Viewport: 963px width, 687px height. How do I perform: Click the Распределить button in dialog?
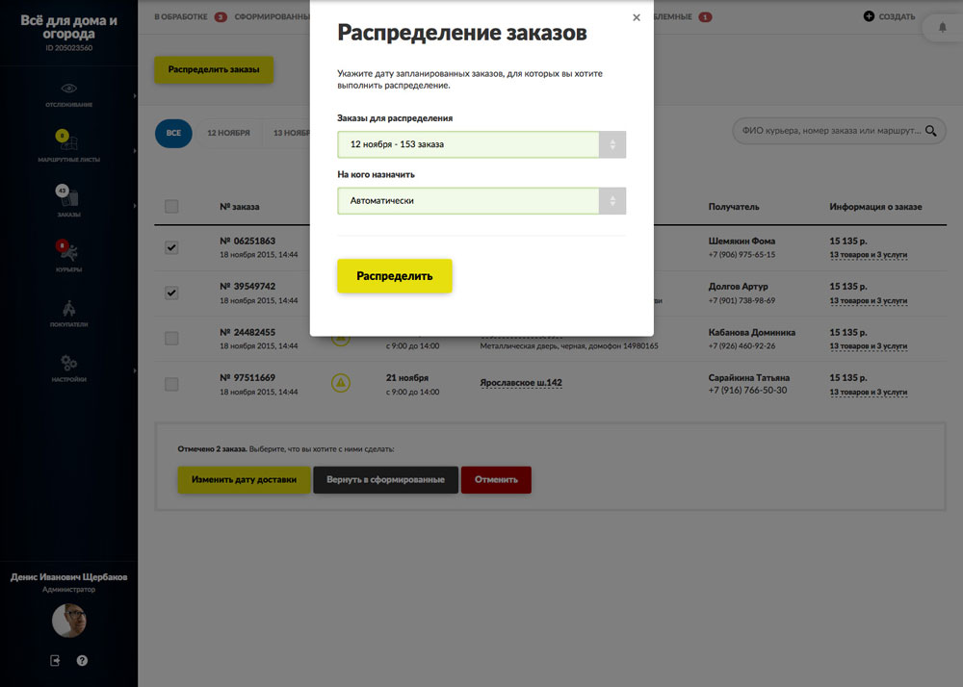[395, 276]
